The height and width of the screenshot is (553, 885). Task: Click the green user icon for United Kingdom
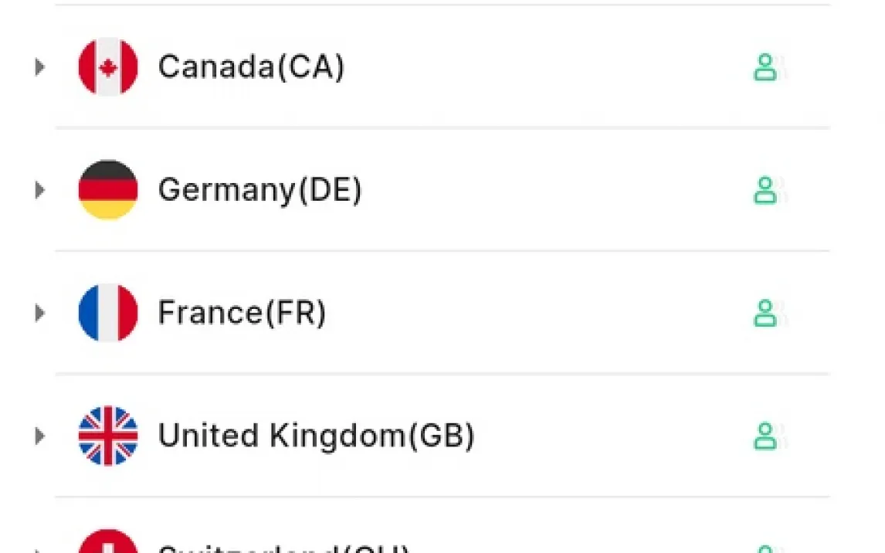(765, 436)
